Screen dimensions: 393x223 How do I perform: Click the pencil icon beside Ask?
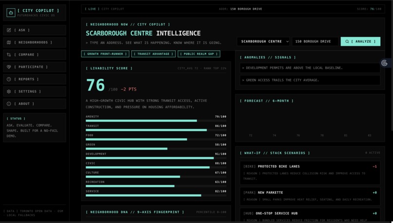(x=9, y=30)
